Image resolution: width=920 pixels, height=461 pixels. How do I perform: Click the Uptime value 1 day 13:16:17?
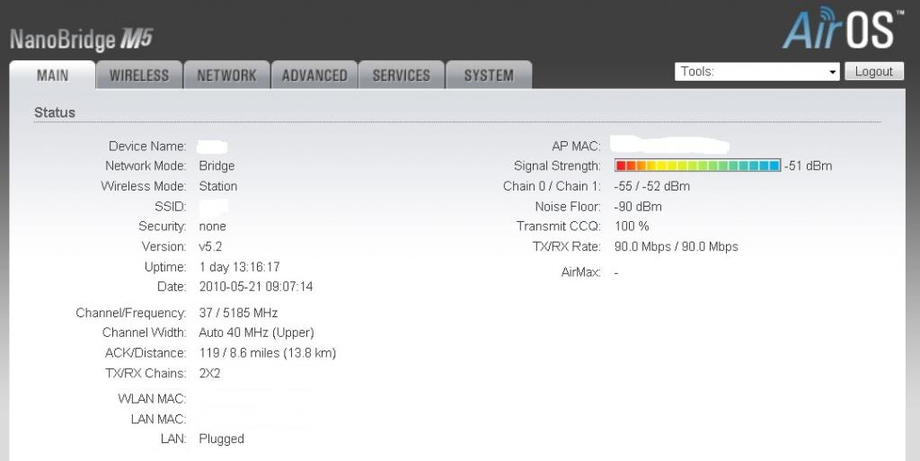click(x=239, y=267)
